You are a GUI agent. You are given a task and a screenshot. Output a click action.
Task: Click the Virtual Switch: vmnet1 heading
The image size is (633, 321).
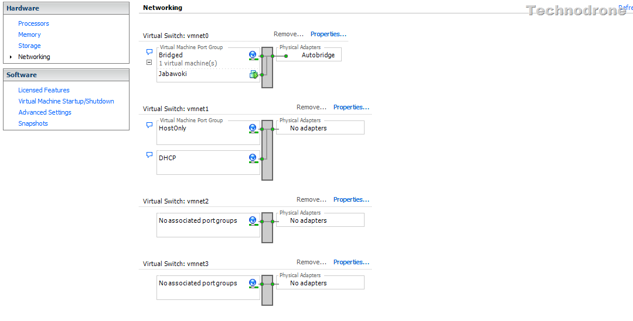click(176, 109)
